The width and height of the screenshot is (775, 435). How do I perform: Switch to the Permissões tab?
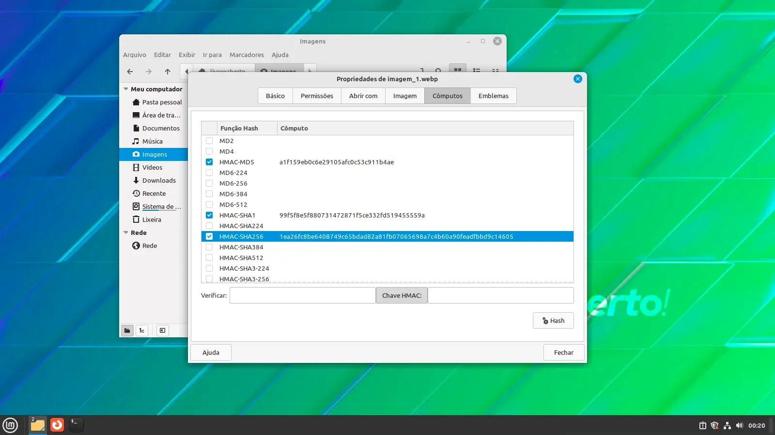pyautogui.click(x=317, y=96)
